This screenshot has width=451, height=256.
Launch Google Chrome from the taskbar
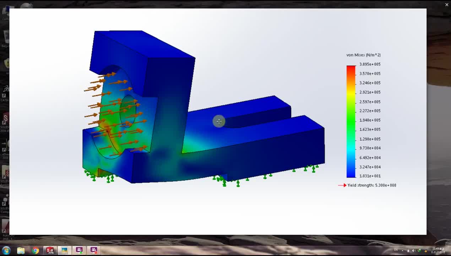(36, 250)
